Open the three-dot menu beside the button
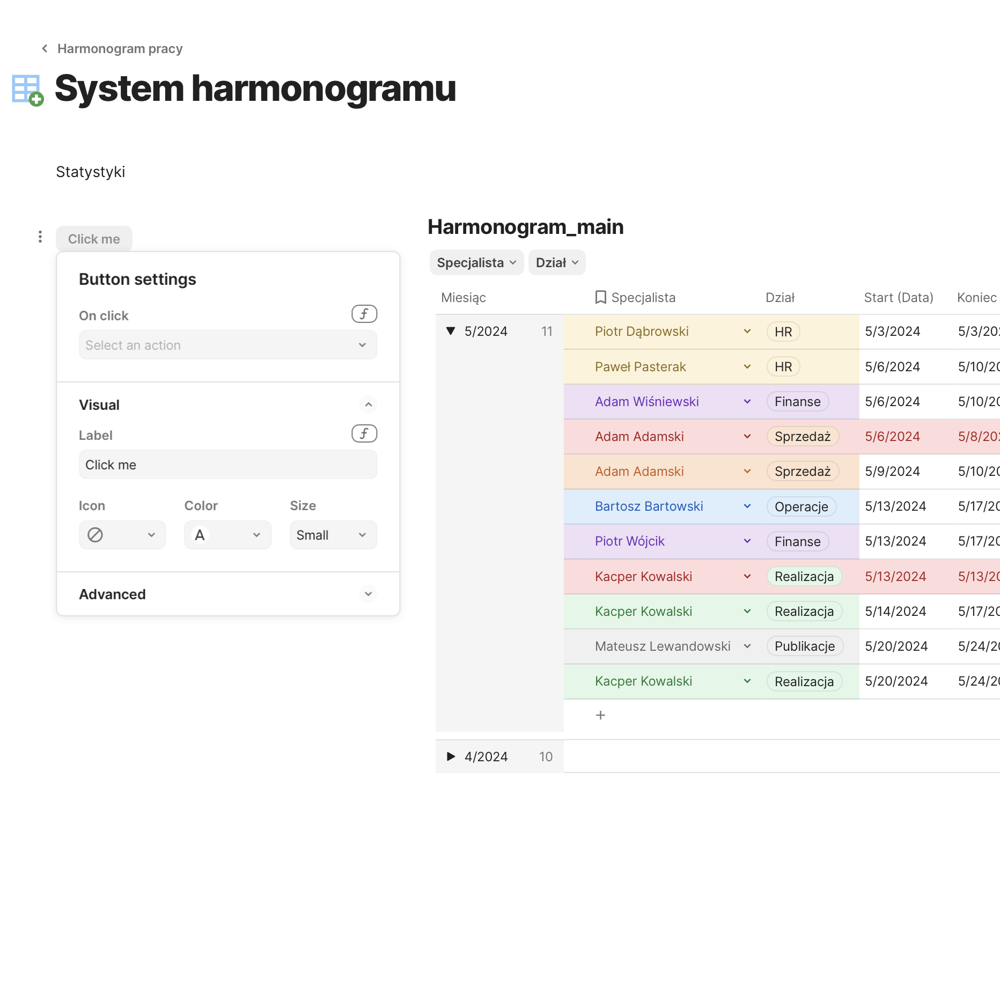This screenshot has height=1000, width=1000. [40, 237]
